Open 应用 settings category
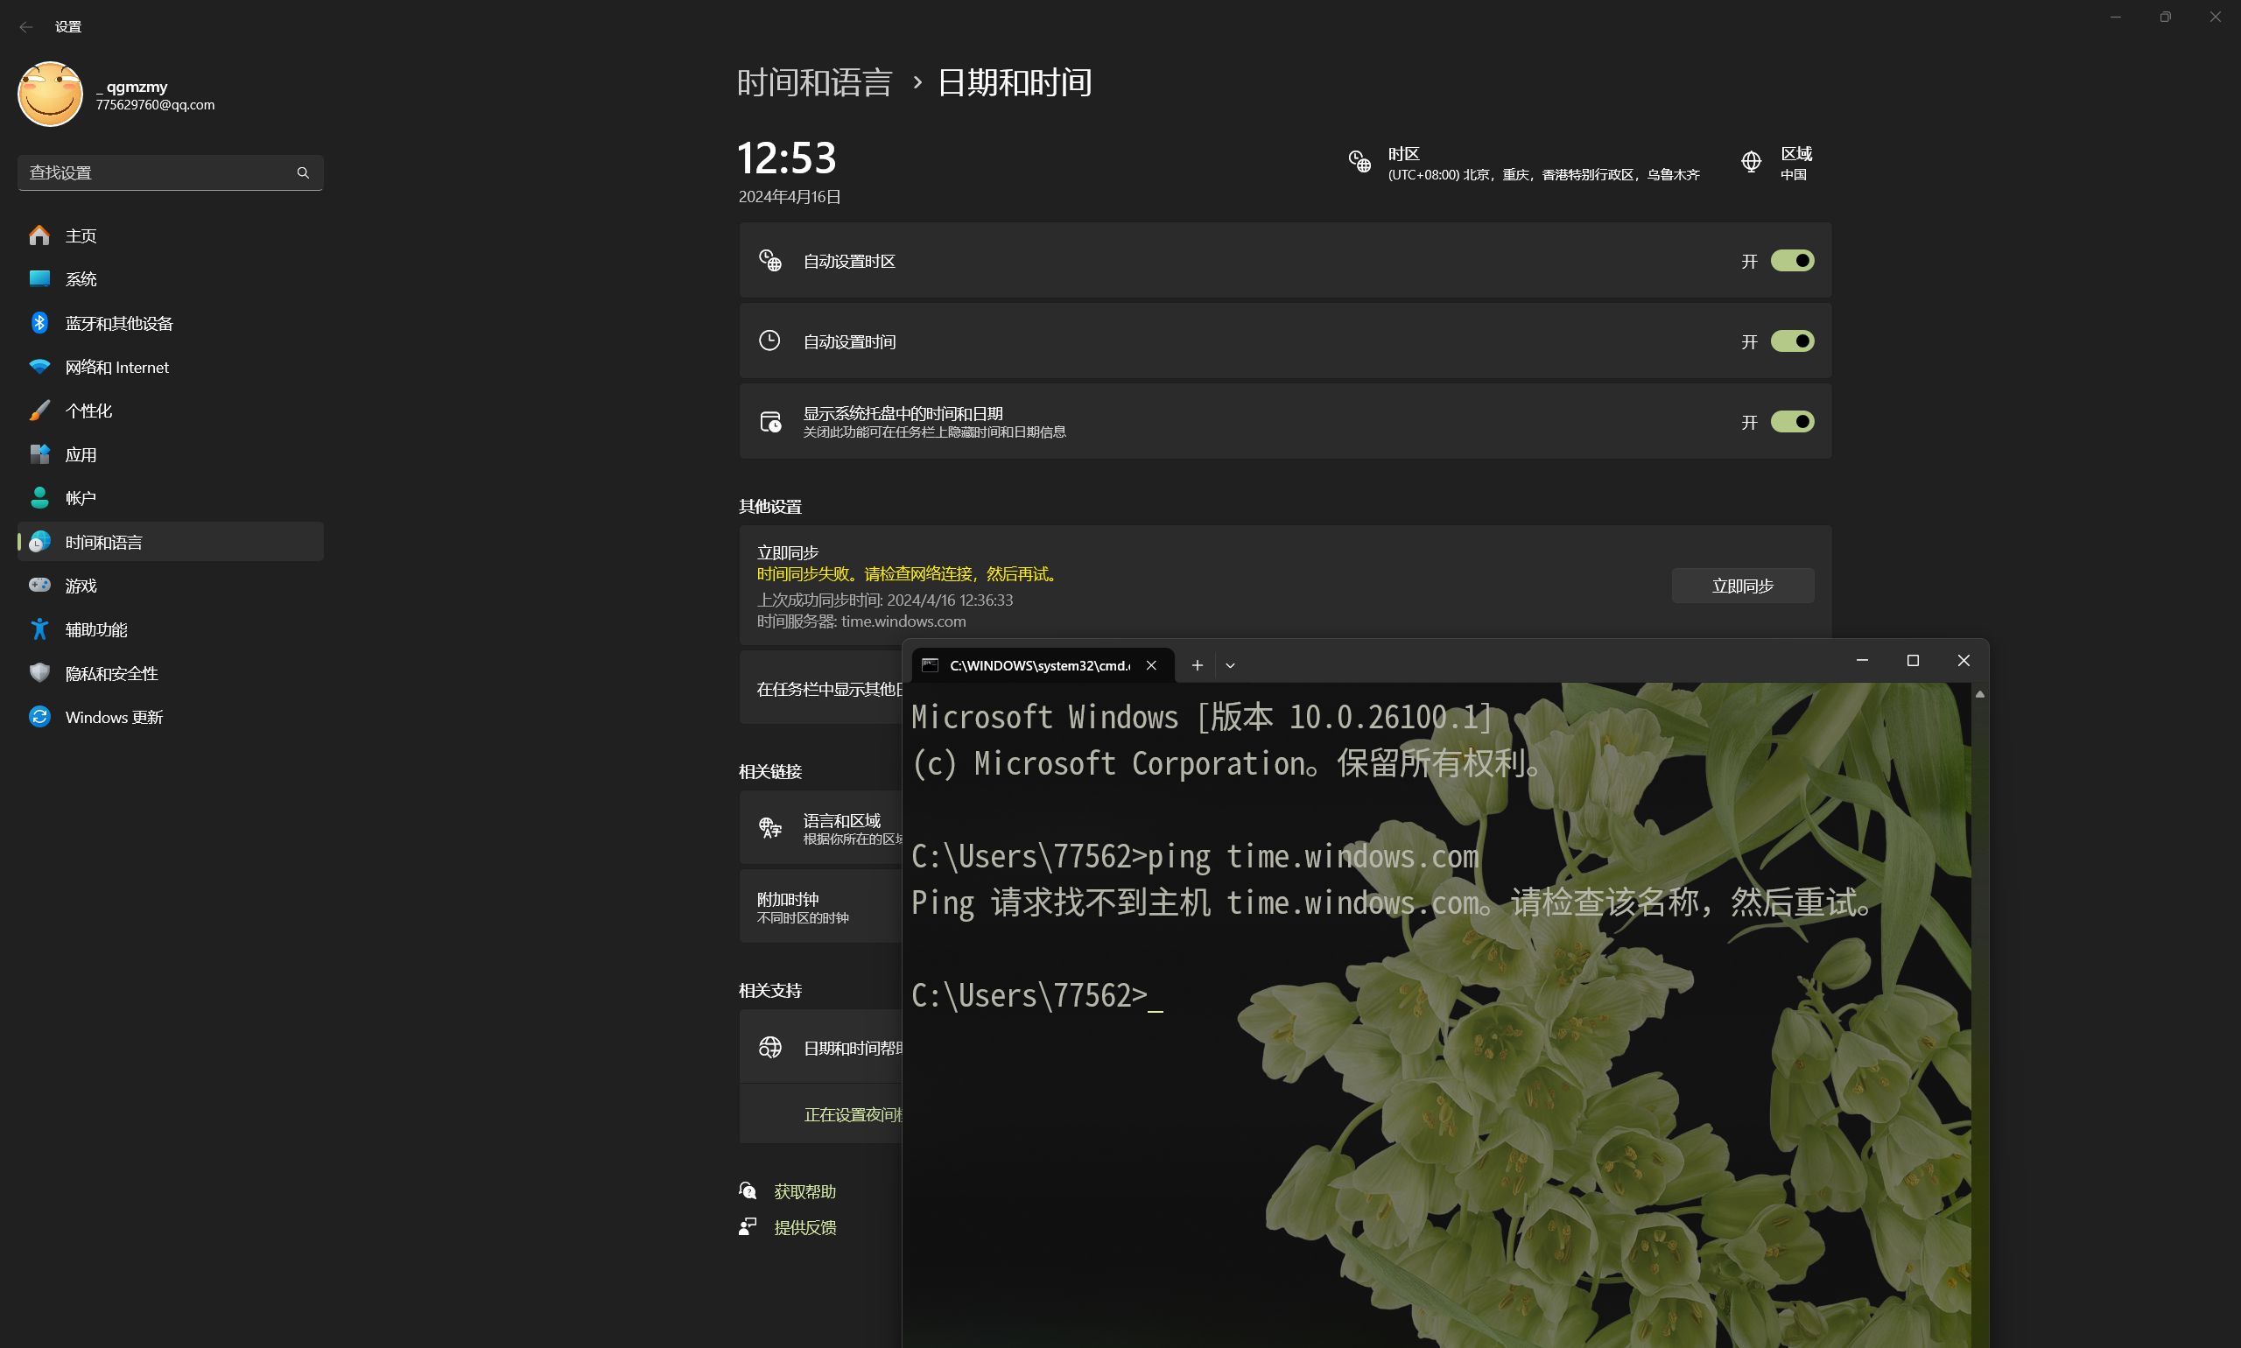This screenshot has height=1348, width=2241. [x=170, y=454]
